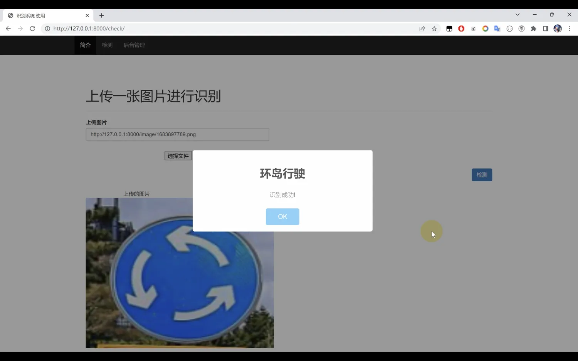578x361 pixels.
Task: Open the tab search chevron dropdown
Action: click(518, 14)
